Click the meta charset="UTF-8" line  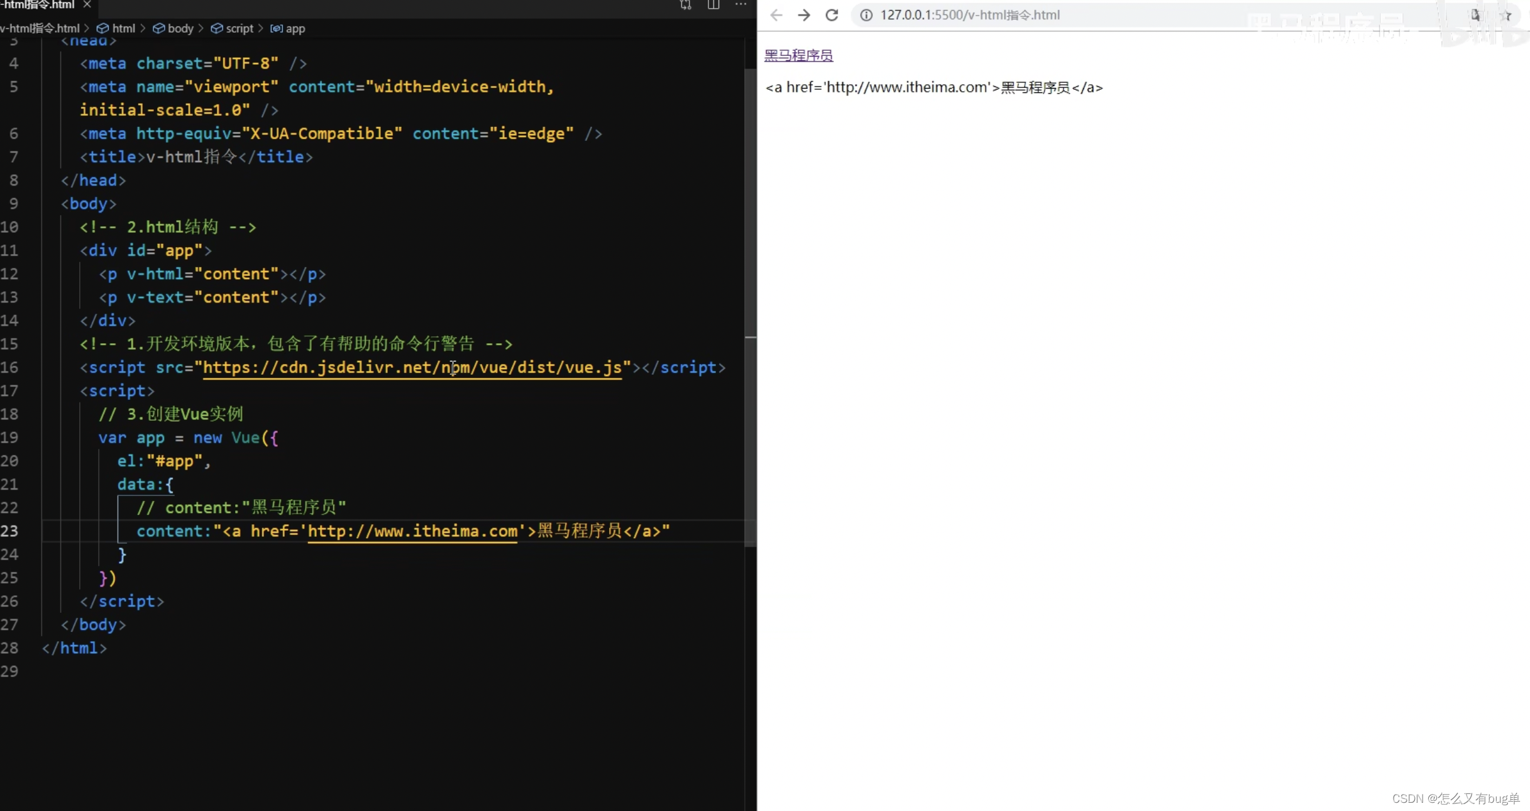[x=194, y=63]
